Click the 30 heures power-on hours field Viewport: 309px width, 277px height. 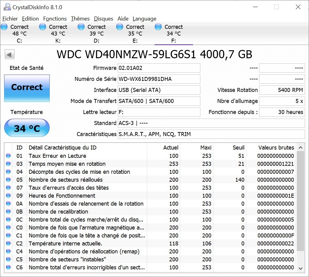coord(282,112)
